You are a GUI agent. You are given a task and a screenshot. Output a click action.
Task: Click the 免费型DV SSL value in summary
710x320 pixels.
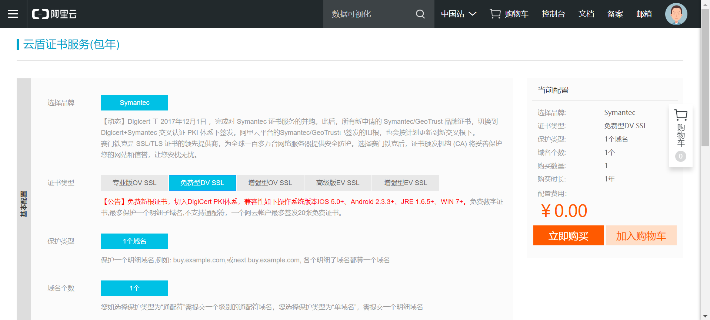626,126
